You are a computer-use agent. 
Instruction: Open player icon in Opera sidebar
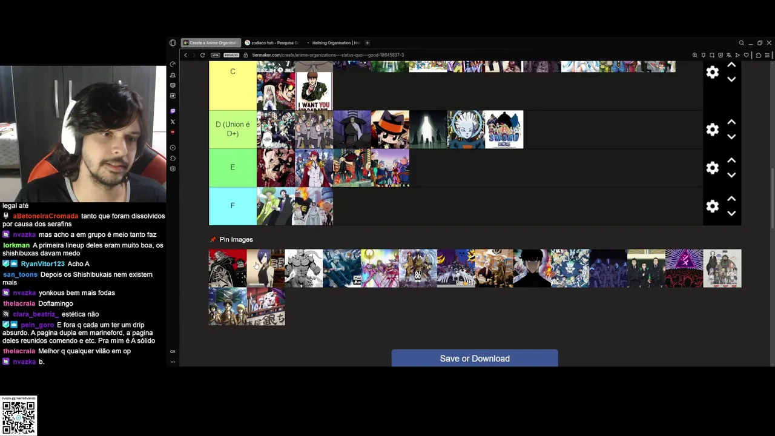tap(173, 148)
